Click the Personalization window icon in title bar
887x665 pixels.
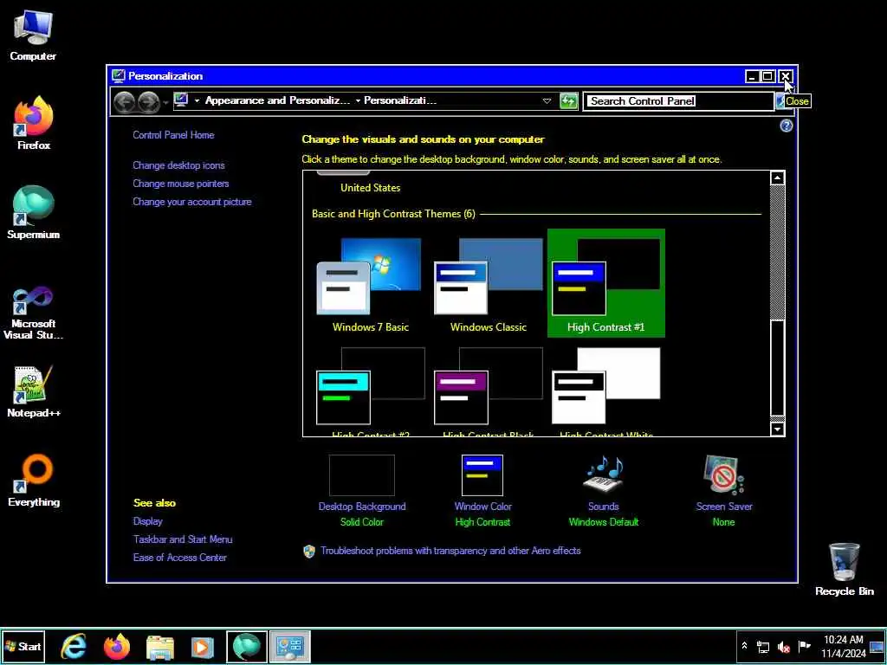click(118, 76)
